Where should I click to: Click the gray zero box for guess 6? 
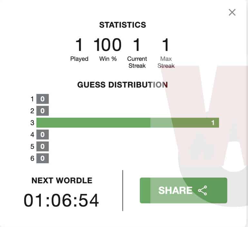click(43, 158)
